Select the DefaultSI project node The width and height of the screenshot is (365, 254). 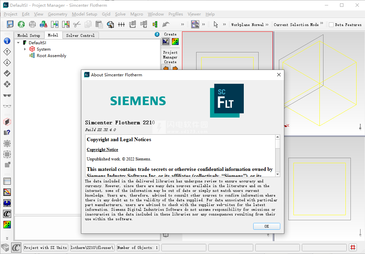click(37, 43)
